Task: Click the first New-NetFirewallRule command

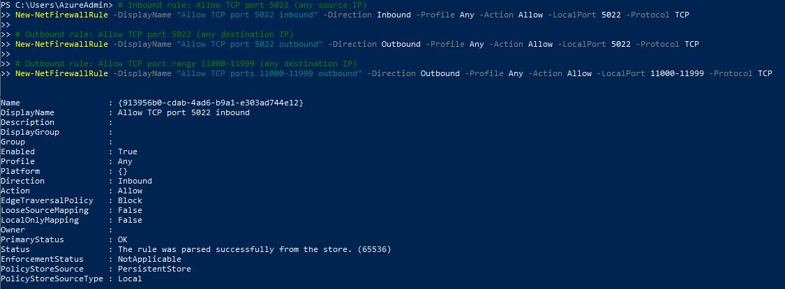Action: [61, 15]
